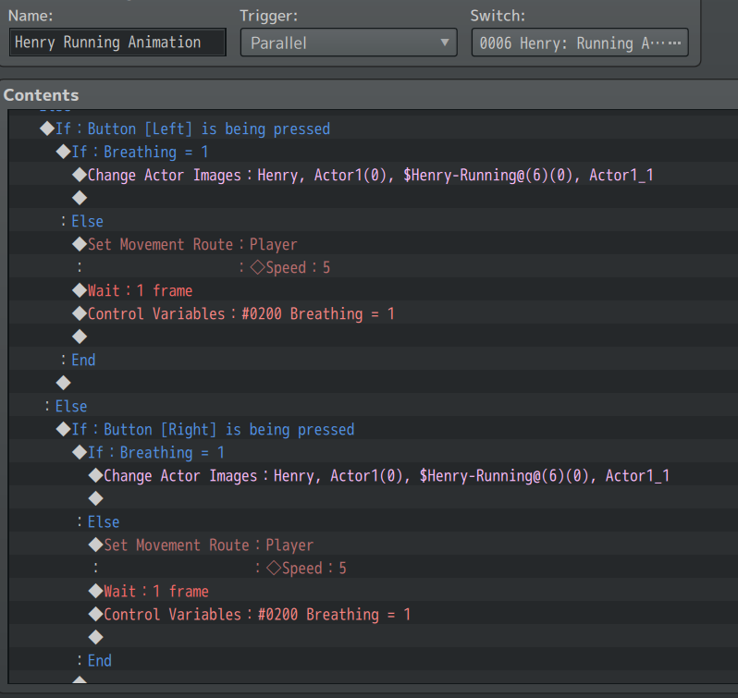
Task: Open the Trigger dropdown set to Parallel
Action: coord(349,43)
